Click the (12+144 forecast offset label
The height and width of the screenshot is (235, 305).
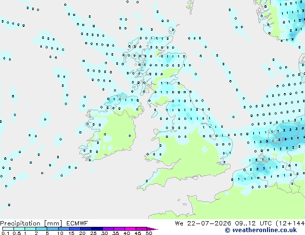(x=290, y=223)
